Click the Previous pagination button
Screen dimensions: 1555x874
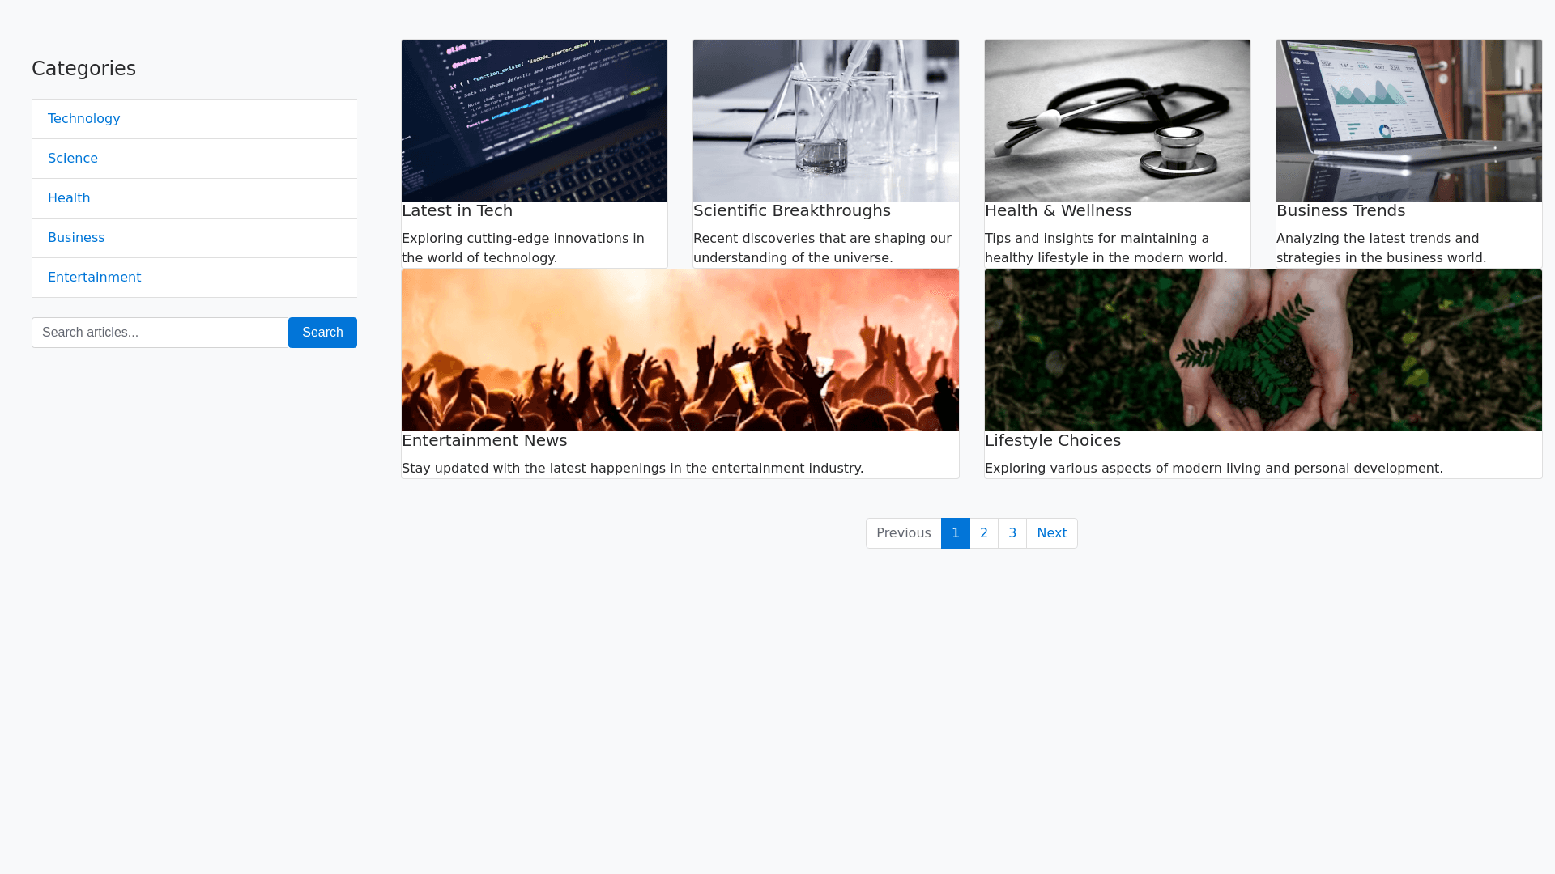point(903,533)
